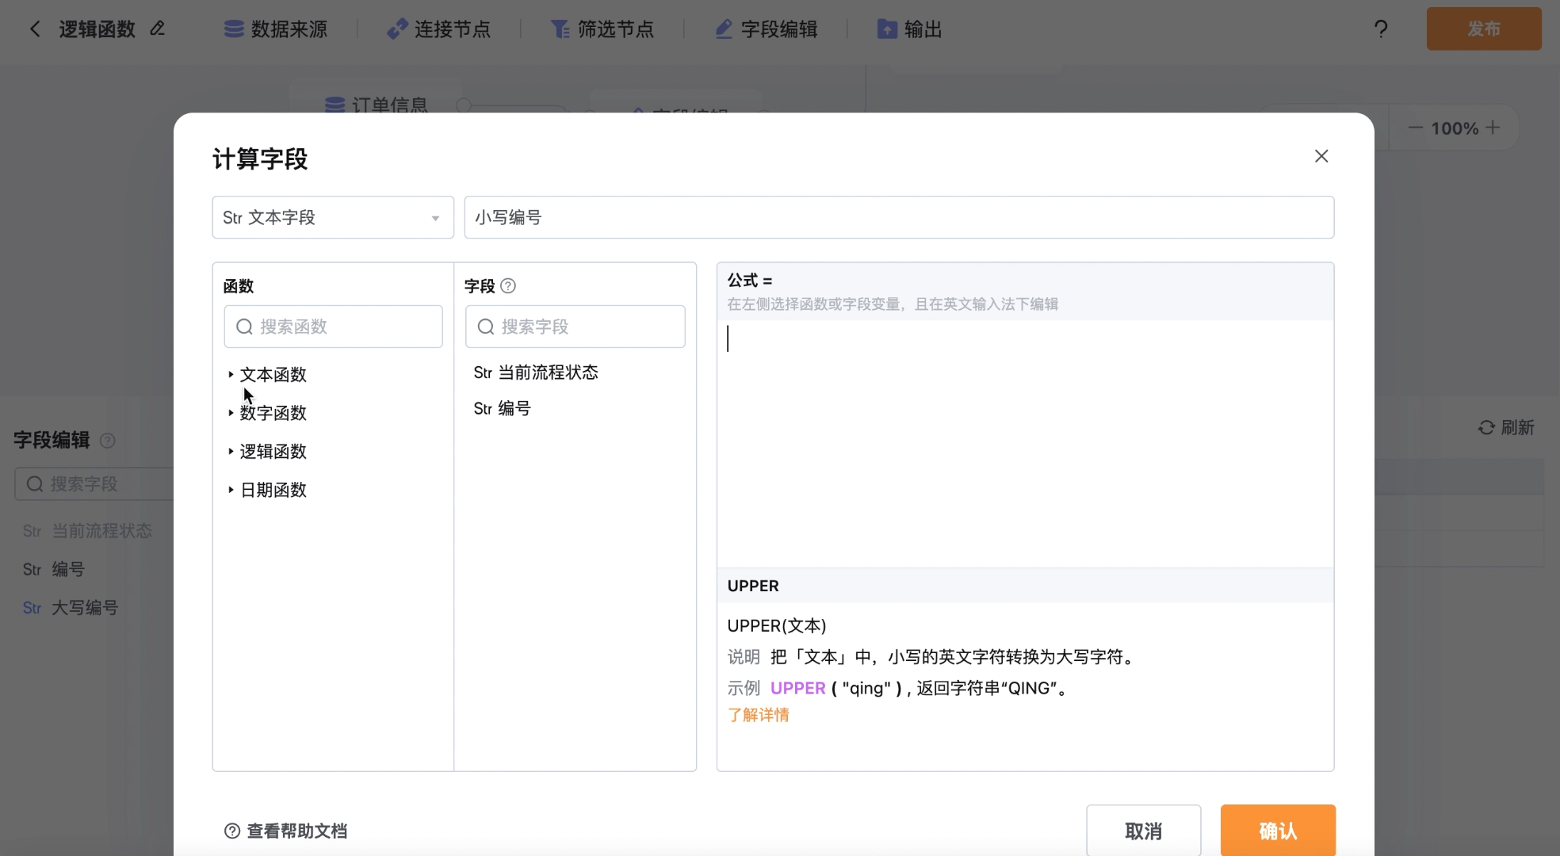Click the 确认 button
The width and height of the screenshot is (1560, 856).
coord(1278,831)
